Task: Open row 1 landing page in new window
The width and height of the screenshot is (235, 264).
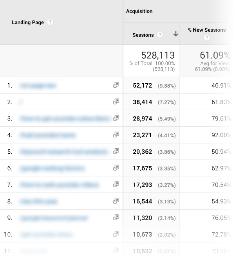Action: (116, 85)
